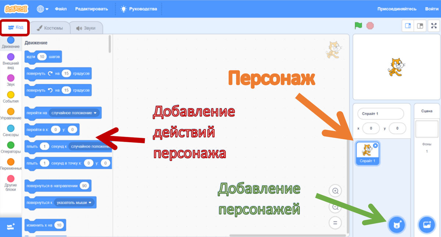Viewport: 441px width, 237px height.
Task: Open the Файл menu
Action: click(61, 9)
